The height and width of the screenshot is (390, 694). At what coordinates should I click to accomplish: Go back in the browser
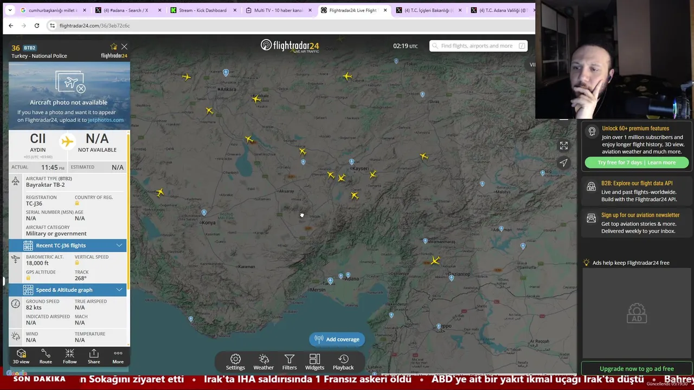11,25
